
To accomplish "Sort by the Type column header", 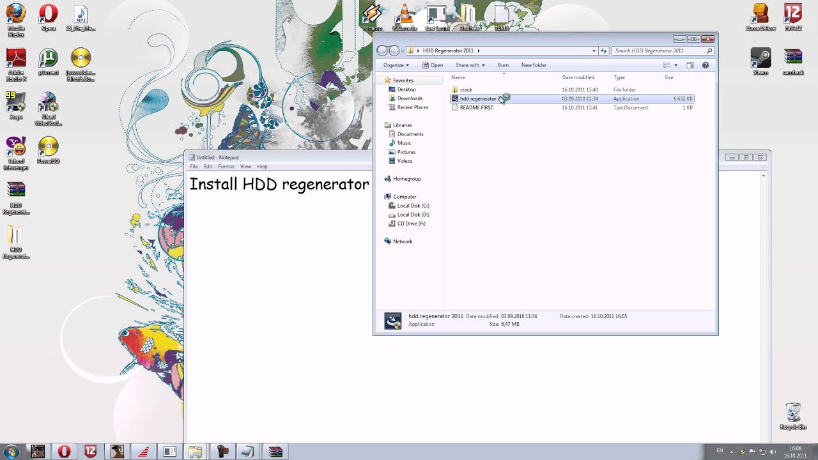I will [619, 78].
